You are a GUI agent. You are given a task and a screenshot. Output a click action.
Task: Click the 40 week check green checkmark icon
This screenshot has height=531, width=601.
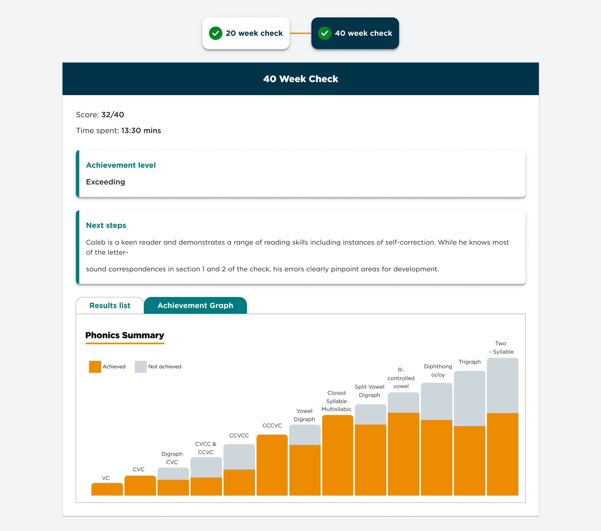click(324, 33)
